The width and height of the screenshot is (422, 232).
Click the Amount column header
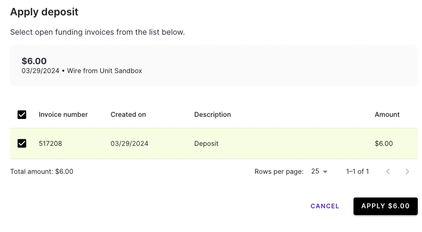[387, 115]
